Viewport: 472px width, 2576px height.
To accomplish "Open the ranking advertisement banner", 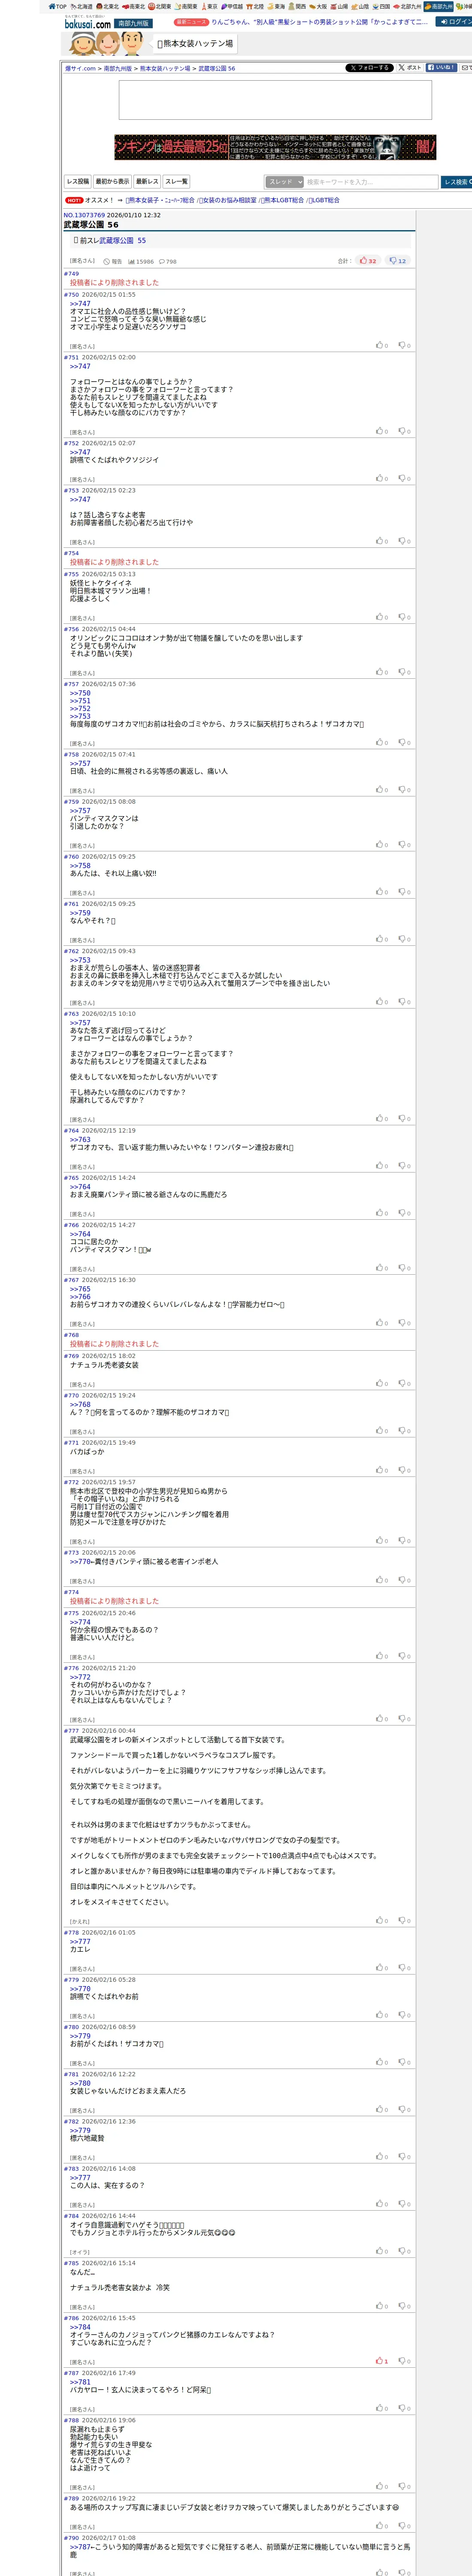I will click(275, 147).
